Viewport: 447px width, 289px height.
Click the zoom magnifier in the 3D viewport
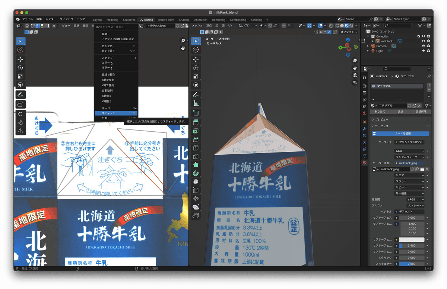pyautogui.click(x=355, y=61)
